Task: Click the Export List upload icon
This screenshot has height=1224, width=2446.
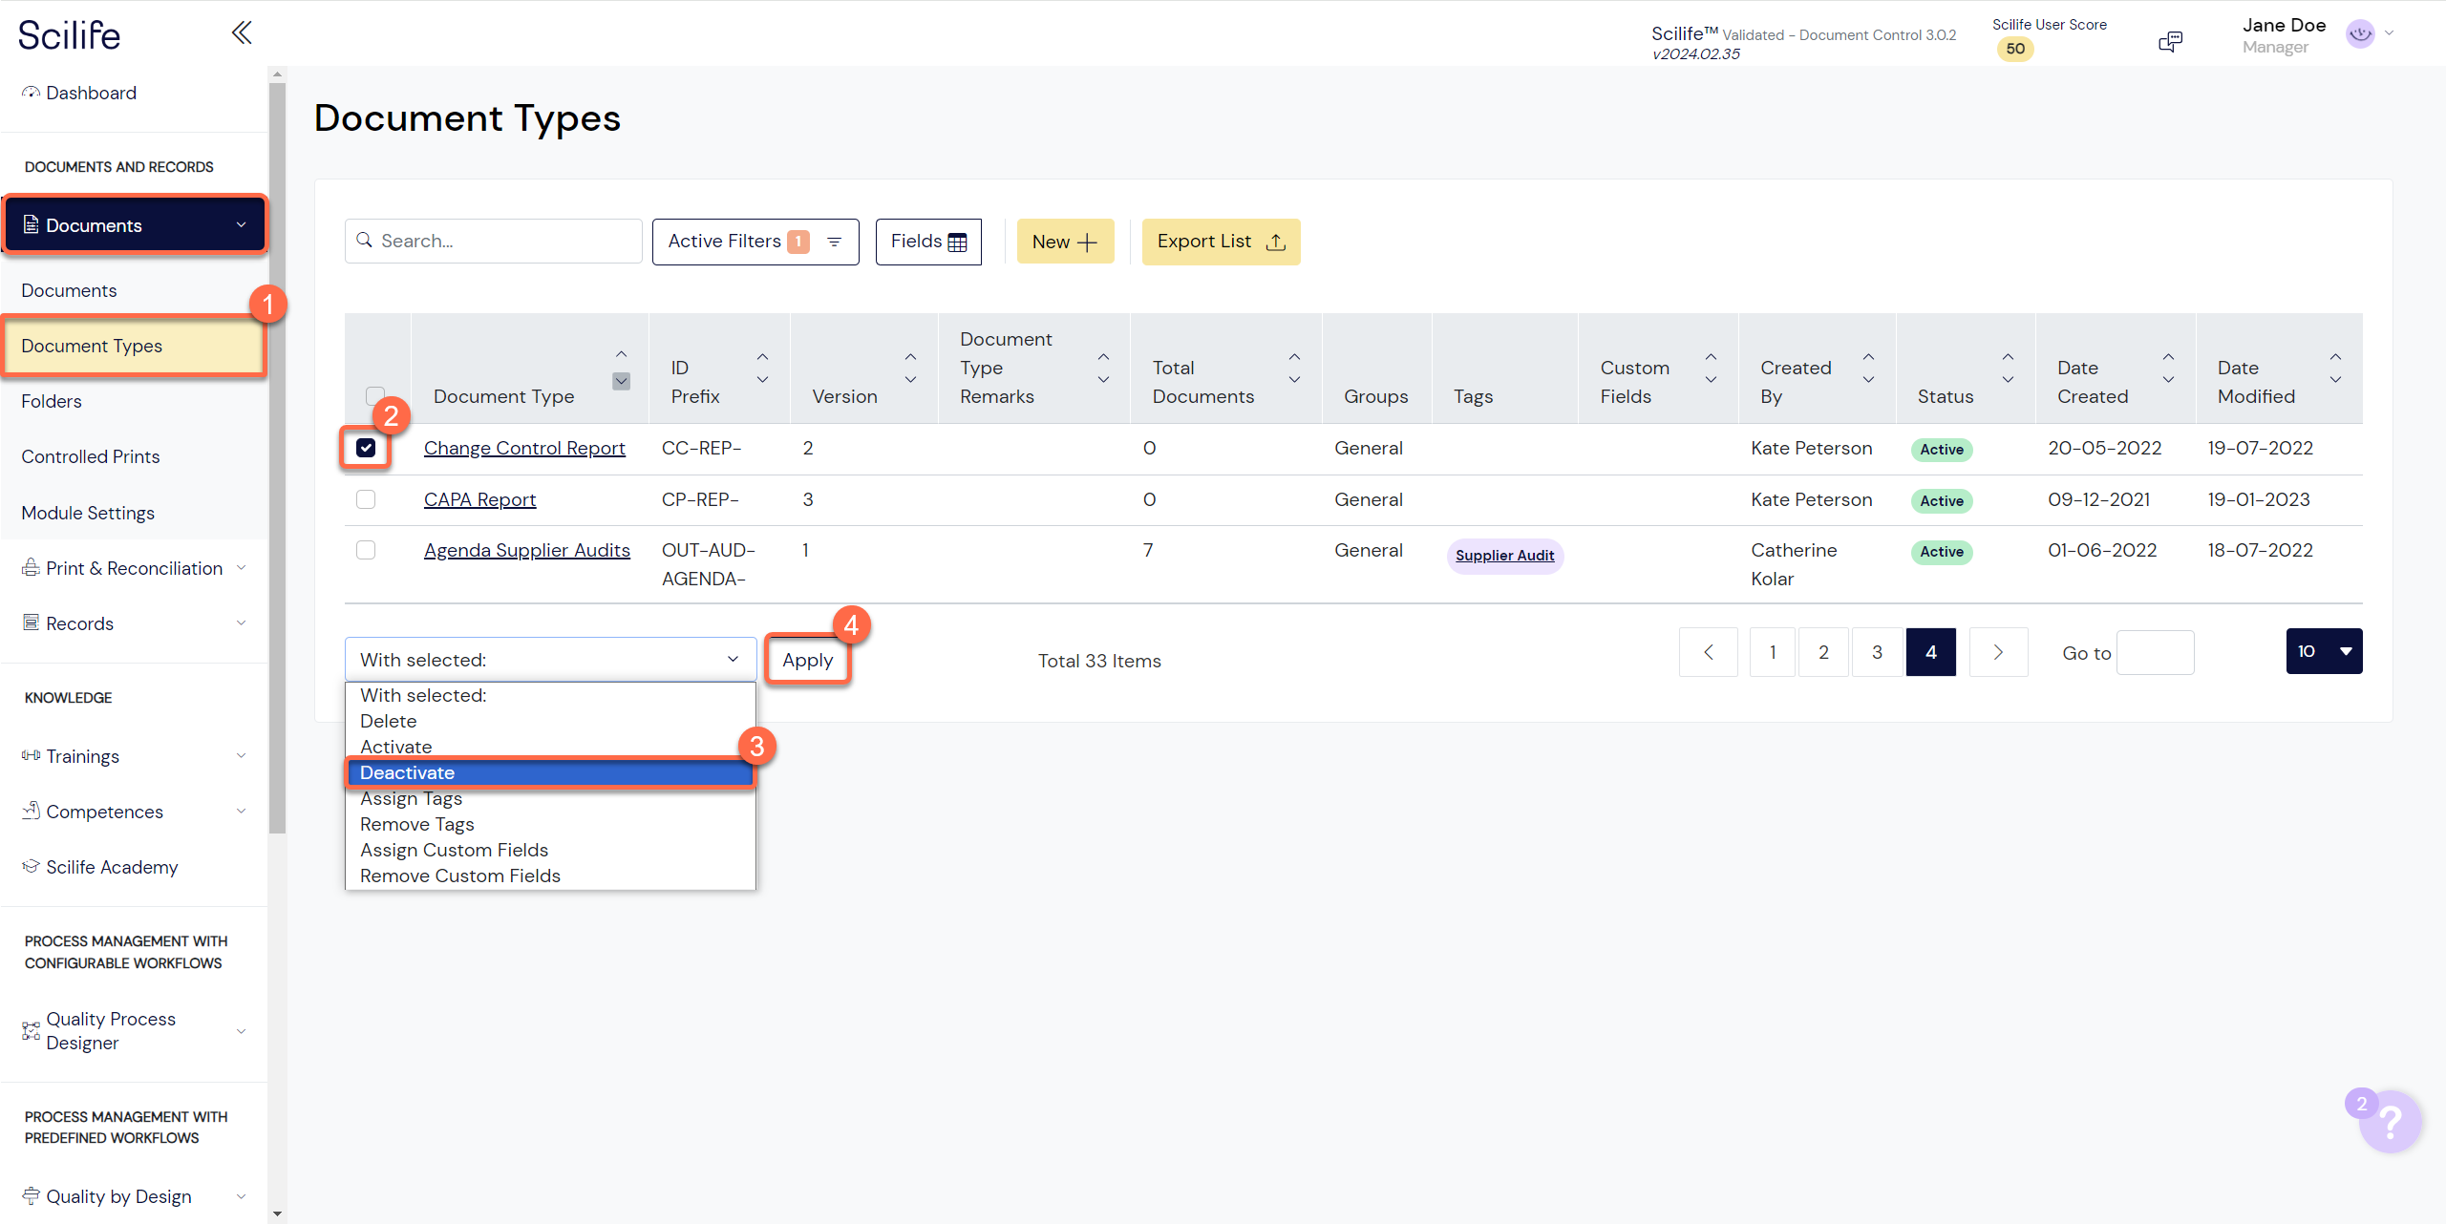Action: click(x=1276, y=243)
